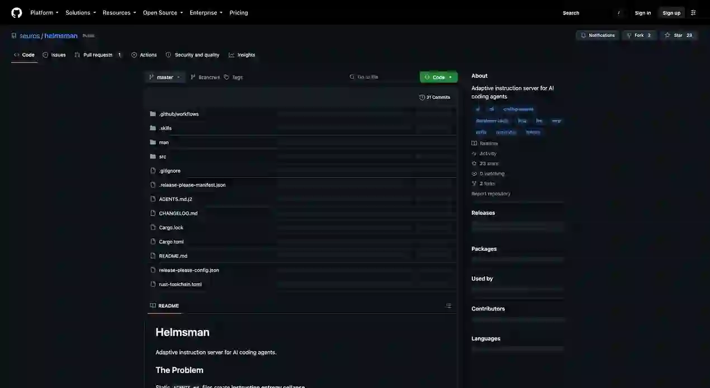This screenshot has width=710, height=388.
Task: Show the 0 watching list
Action: [488, 174]
